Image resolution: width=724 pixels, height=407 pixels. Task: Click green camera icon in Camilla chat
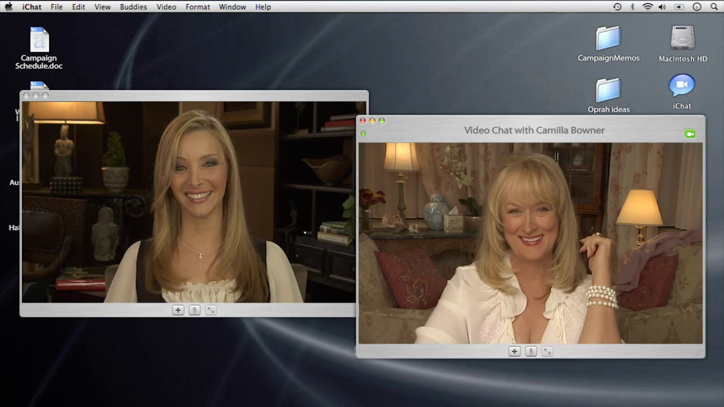point(689,134)
